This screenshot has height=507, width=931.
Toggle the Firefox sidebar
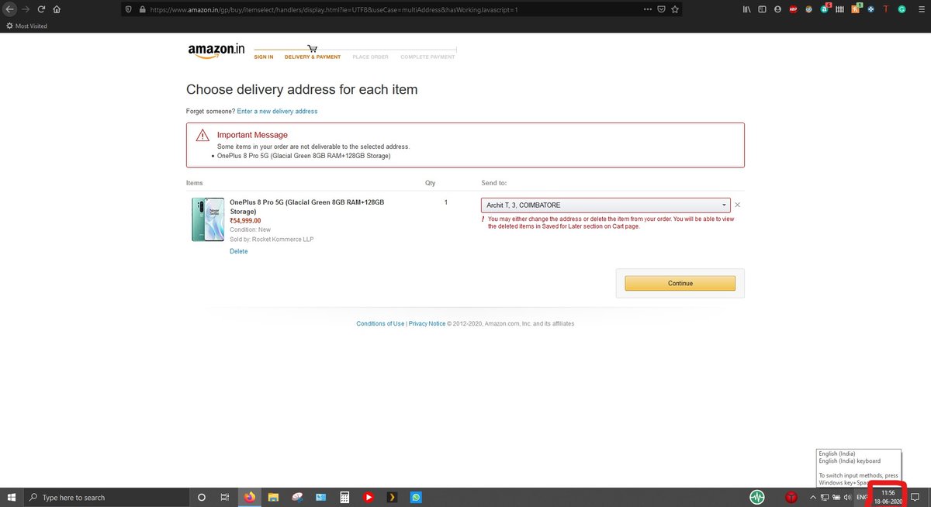[762, 9]
